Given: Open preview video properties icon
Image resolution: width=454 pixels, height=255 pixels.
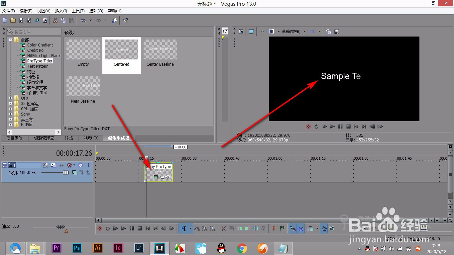Looking at the screenshot, I should [x=241, y=32].
